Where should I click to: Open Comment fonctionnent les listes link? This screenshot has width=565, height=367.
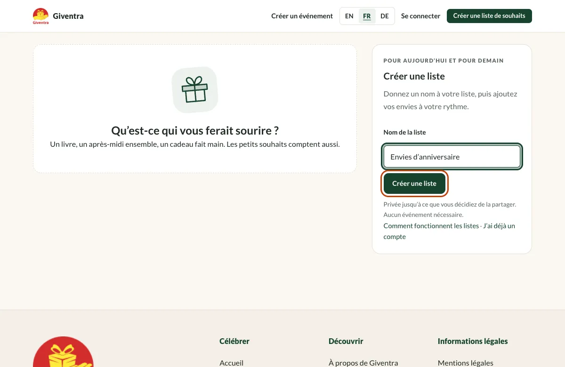click(431, 226)
